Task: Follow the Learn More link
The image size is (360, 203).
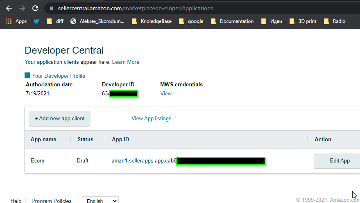Action: [125, 62]
